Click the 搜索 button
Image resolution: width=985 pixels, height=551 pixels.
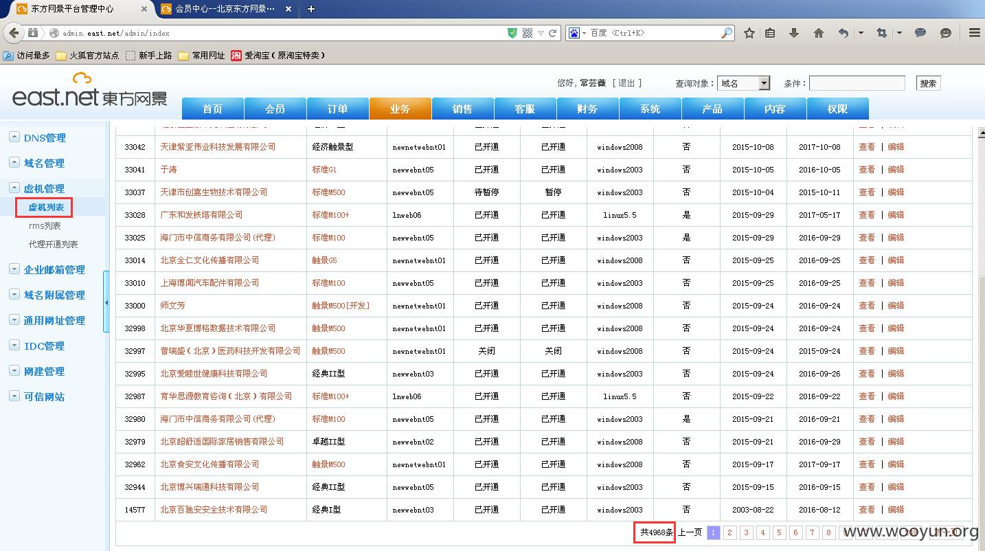click(x=928, y=83)
